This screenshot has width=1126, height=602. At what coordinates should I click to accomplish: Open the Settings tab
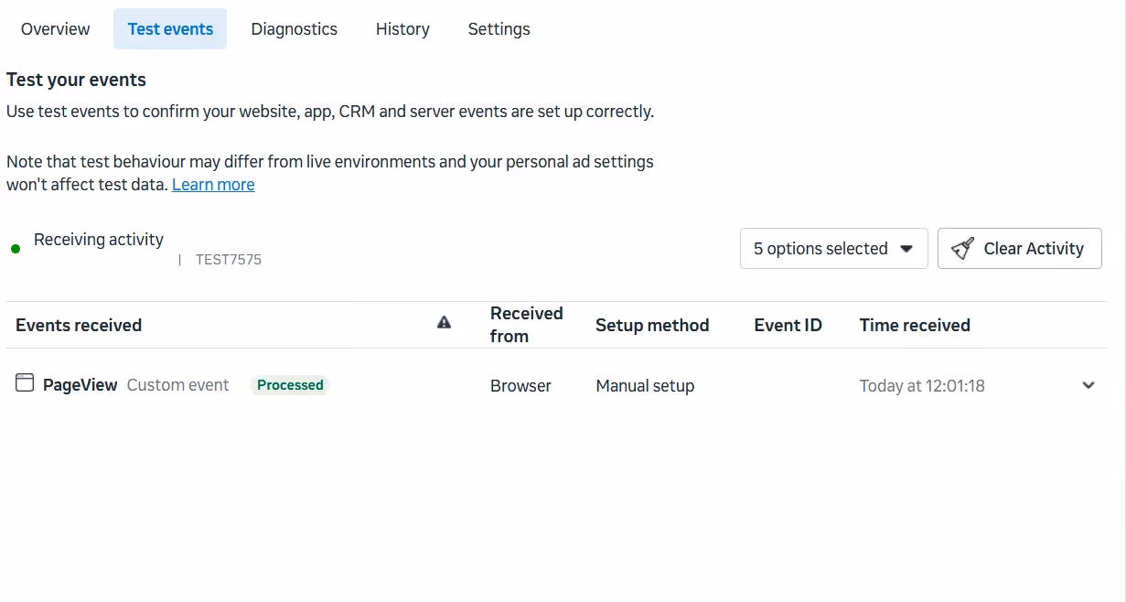pyautogui.click(x=499, y=29)
